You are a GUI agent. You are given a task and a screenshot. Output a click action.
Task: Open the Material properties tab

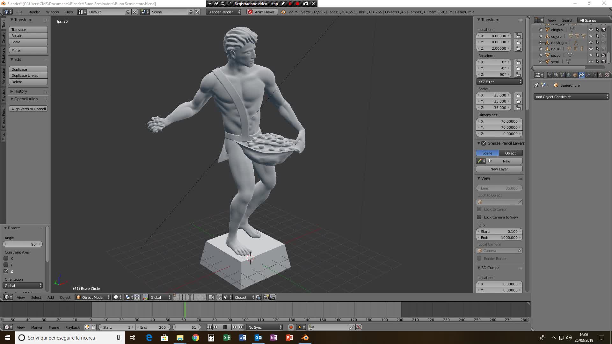(601, 75)
